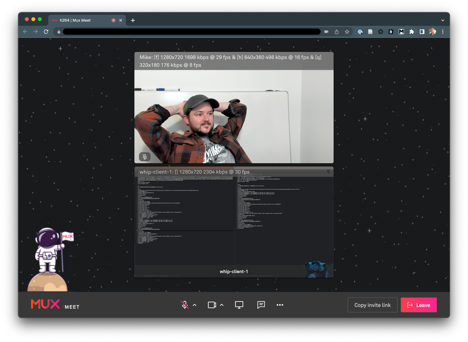Viewport: 468px width, 342px height.
Task: Expand the browser tab list chevron
Action: tap(443, 20)
